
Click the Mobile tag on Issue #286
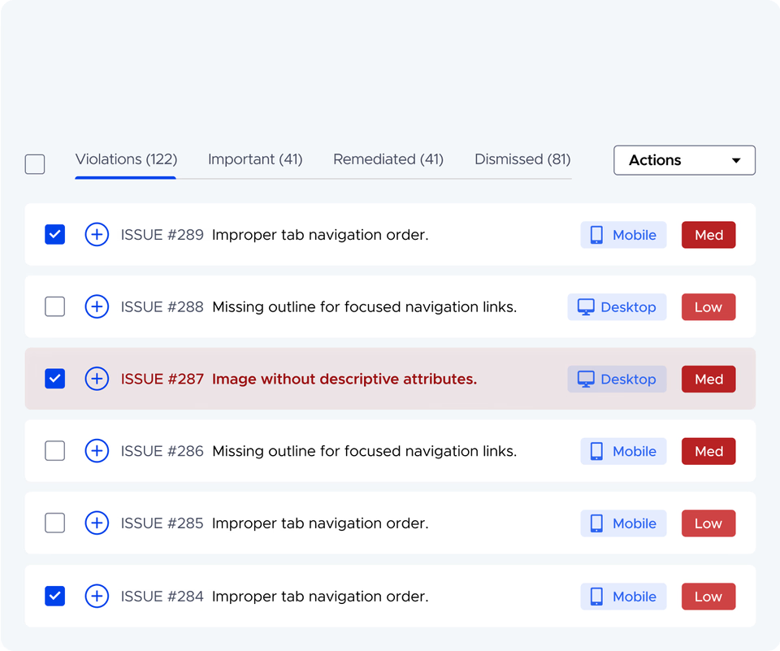pyautogui.click(x=623, y=451)
